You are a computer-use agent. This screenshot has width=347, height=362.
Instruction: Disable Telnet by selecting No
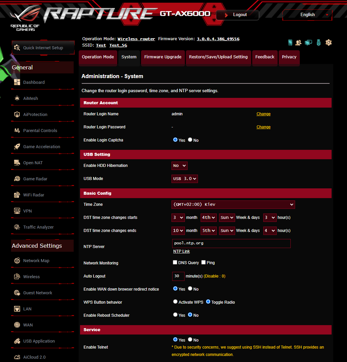(x=190, y=339)
